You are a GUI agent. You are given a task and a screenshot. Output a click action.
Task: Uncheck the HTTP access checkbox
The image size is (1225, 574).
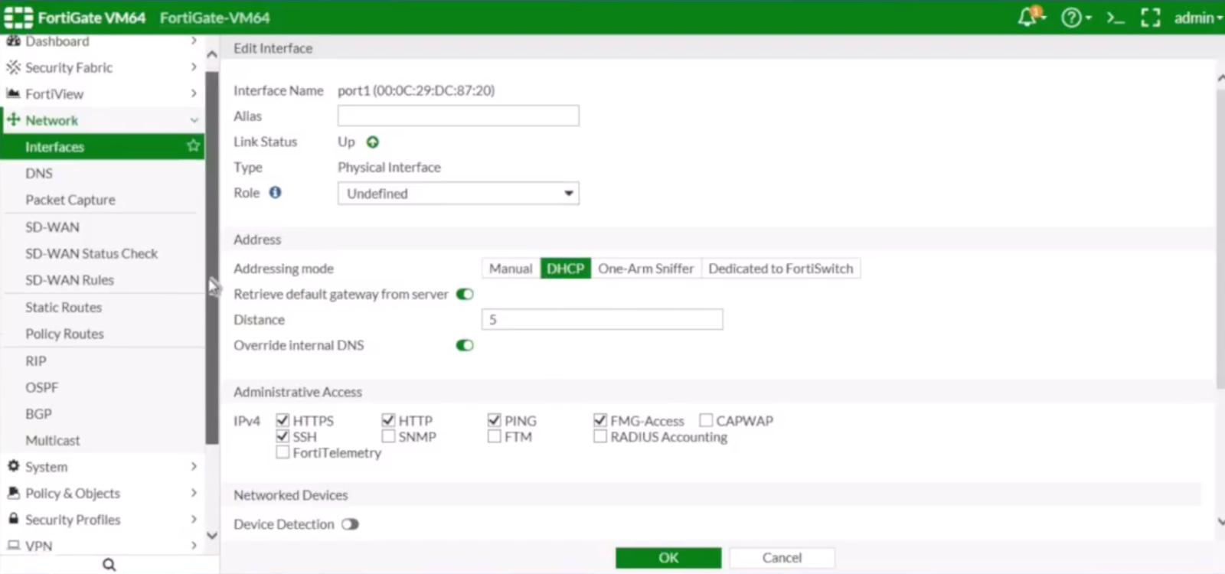tap(388, 420)
